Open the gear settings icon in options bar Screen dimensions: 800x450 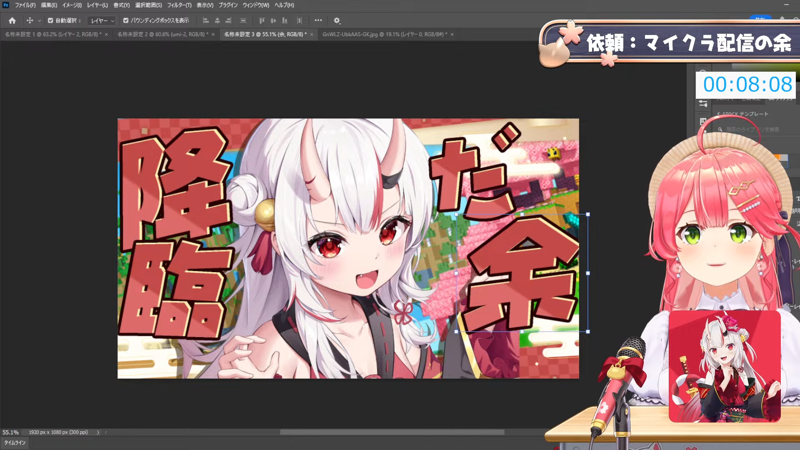coord(337,20)
